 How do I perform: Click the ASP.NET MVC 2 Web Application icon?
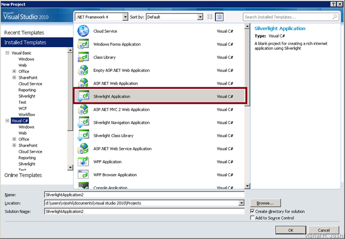83,109
